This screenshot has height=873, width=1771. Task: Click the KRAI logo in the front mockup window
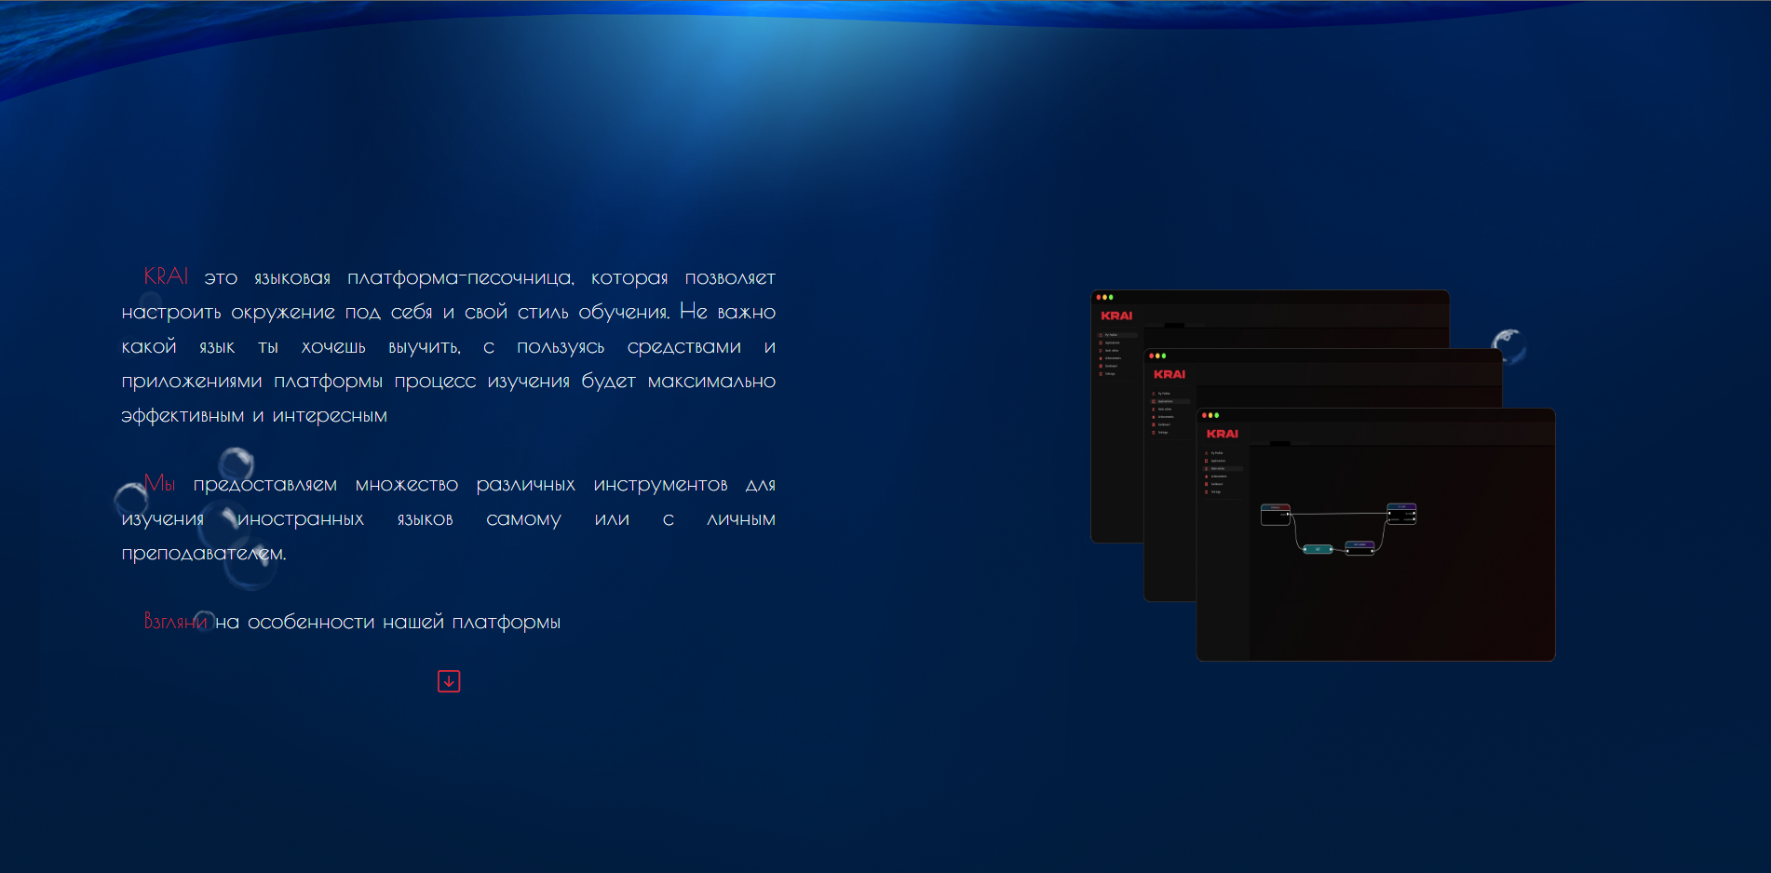click(x=1222, y=434)
